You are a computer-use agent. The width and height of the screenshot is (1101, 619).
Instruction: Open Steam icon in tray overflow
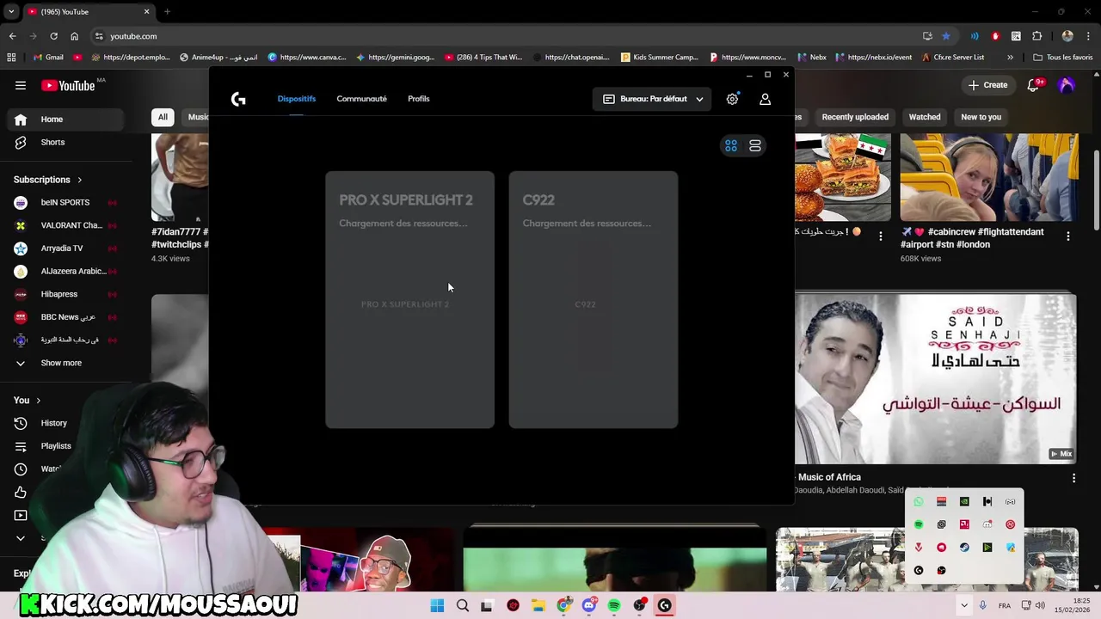point(964,548)
